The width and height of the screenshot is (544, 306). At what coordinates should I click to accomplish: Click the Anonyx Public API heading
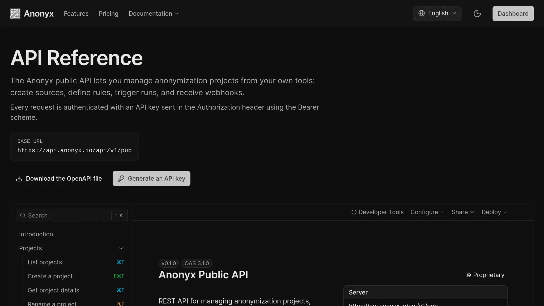[203, 275]
